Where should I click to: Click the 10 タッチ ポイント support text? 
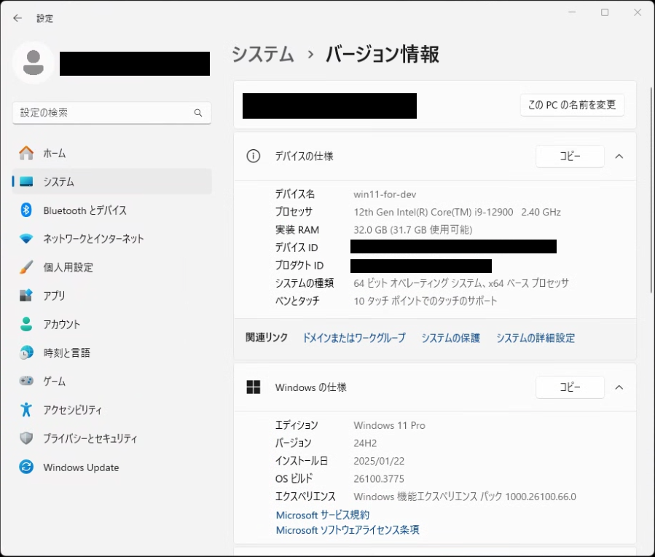[425, 301]
